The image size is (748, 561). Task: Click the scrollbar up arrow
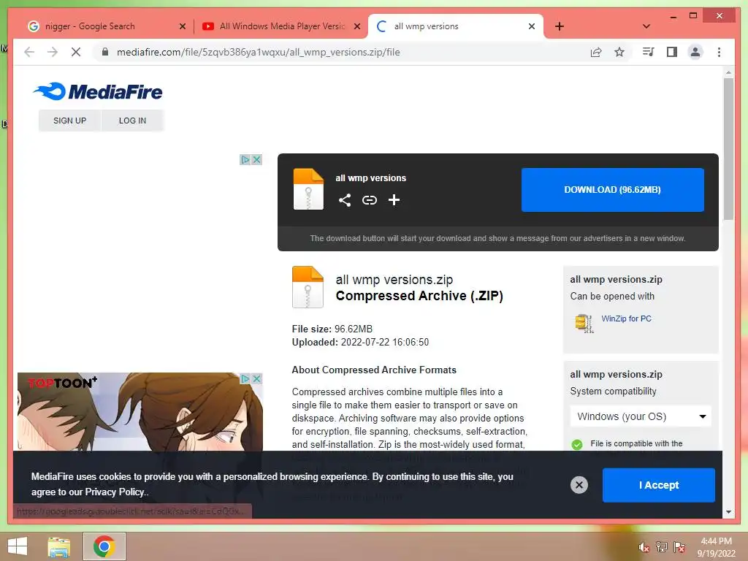[x=728, y=72]
